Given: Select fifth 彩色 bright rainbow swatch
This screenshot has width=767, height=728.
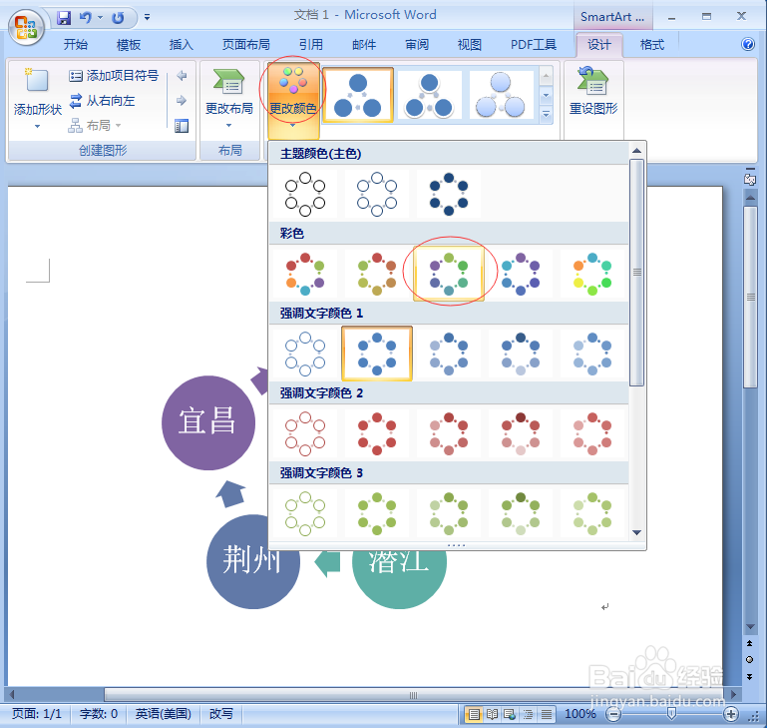Looking at the screenshot, I should click(x=592, y=274).
